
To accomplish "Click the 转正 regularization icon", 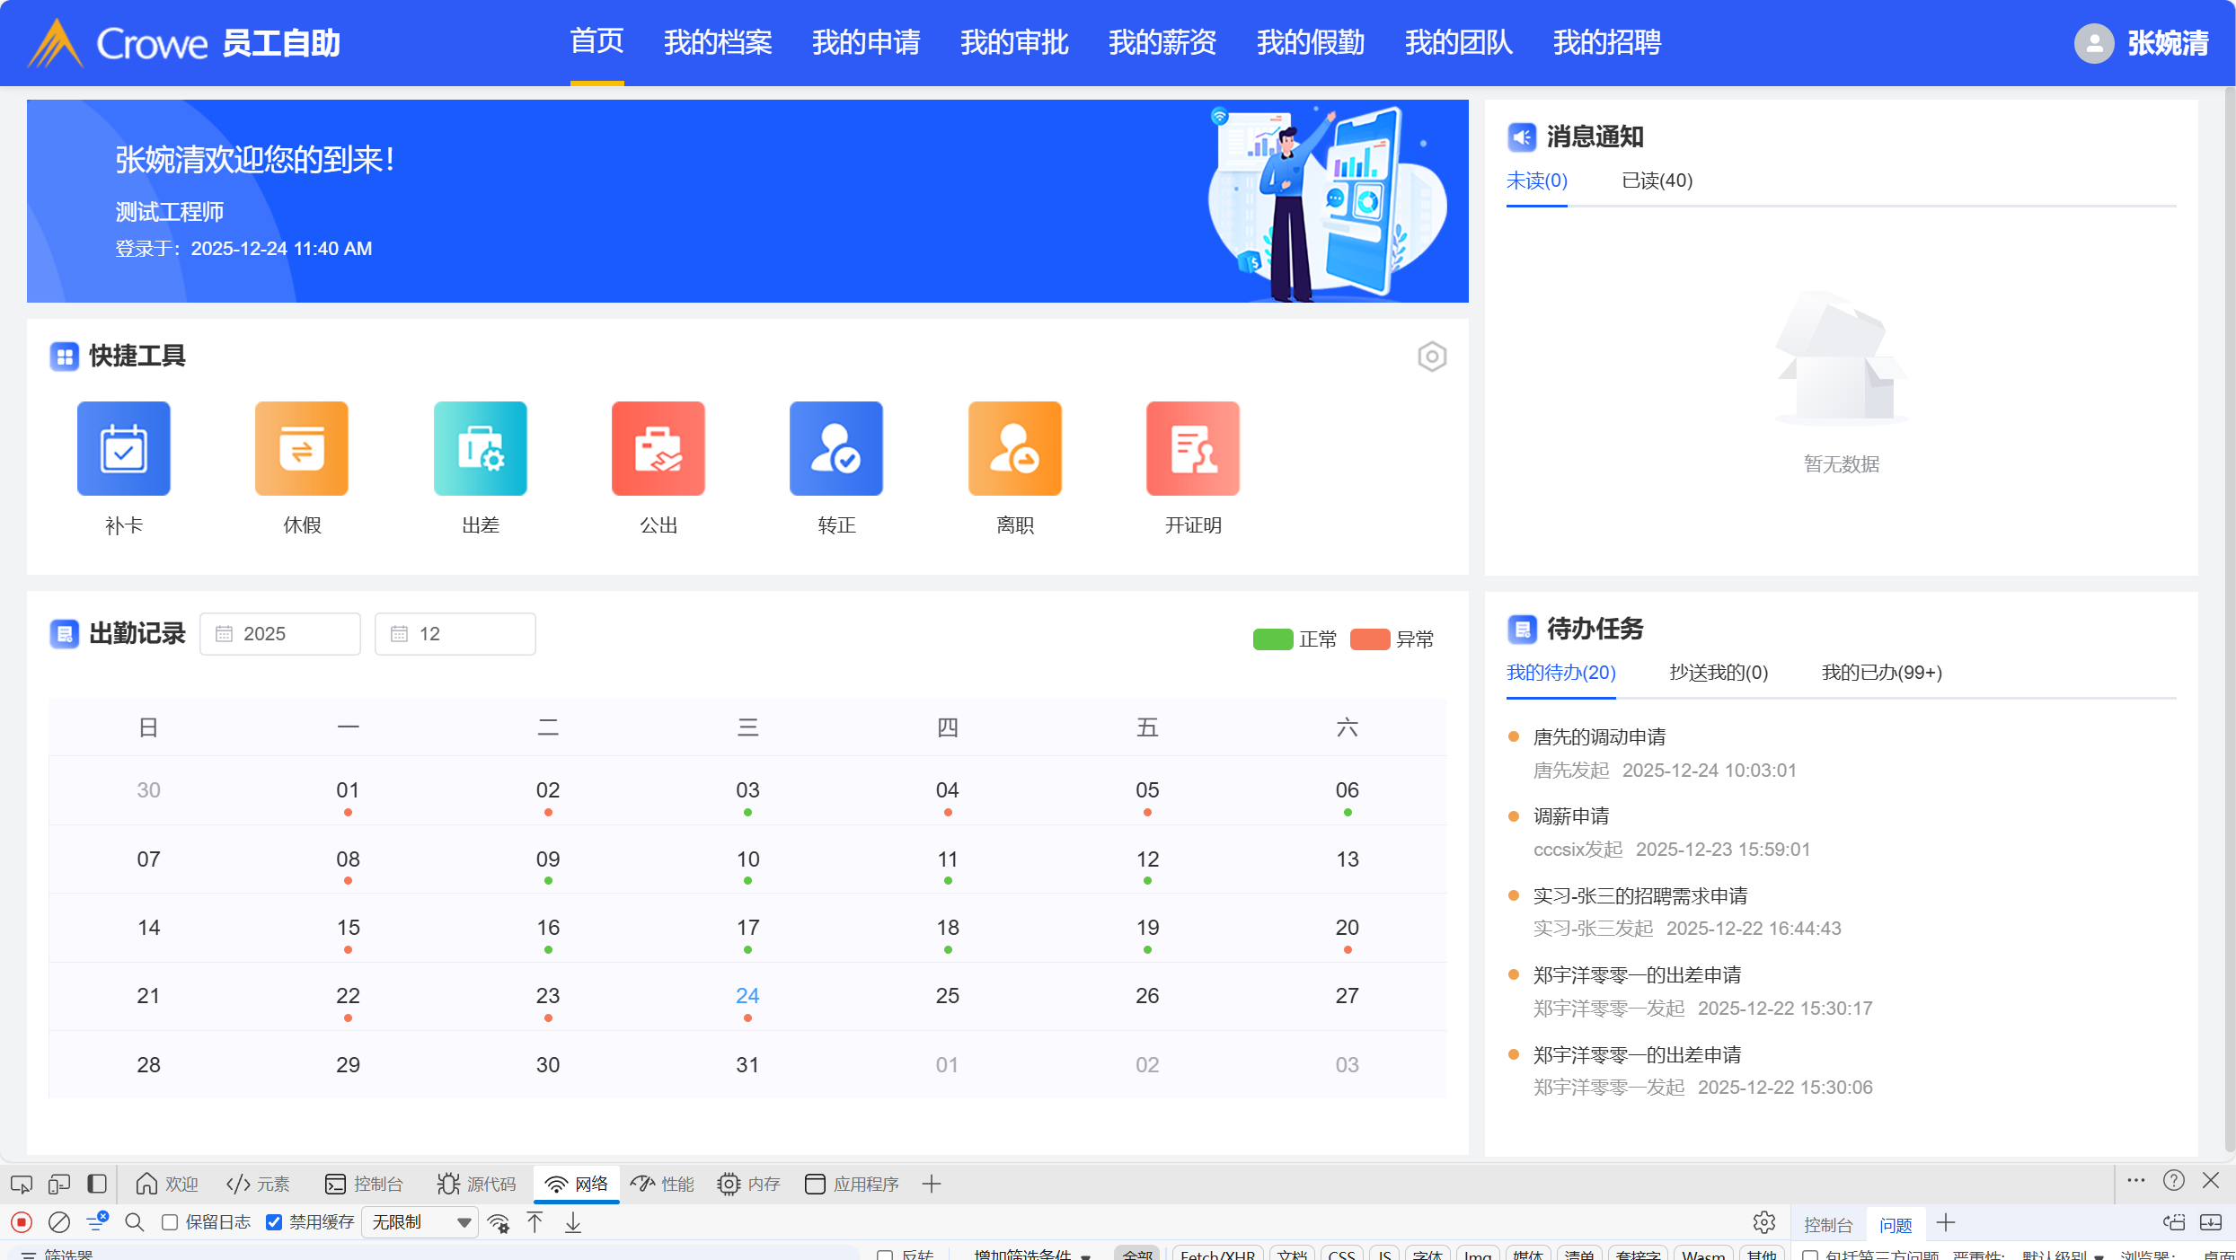I will [x=835, y=448].
